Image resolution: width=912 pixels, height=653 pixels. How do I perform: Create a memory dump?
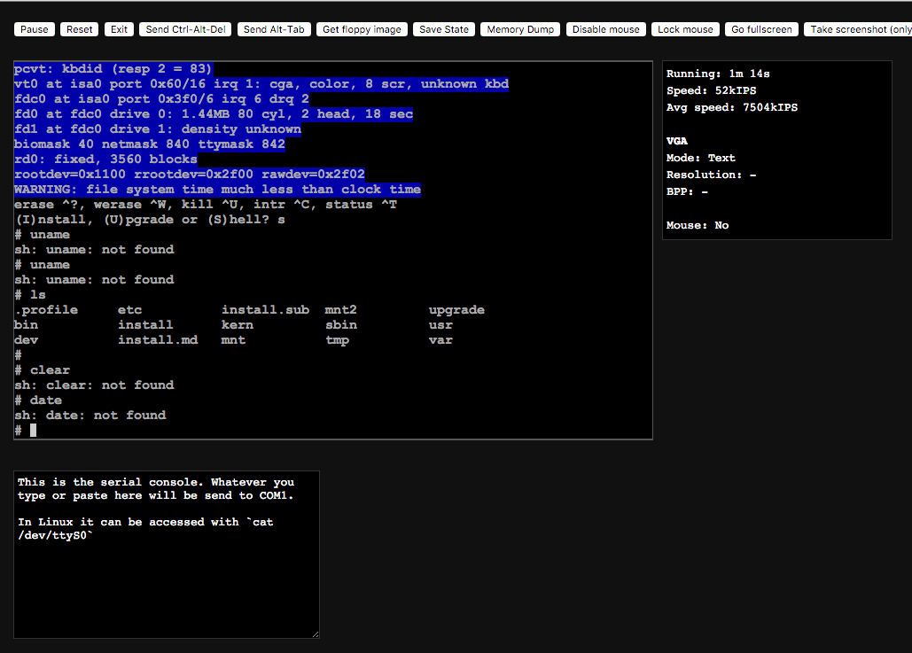tap(519, 28)
